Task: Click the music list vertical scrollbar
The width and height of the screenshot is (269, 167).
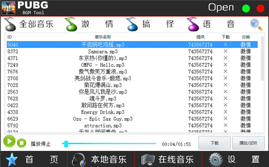Action: coord(262,58)
